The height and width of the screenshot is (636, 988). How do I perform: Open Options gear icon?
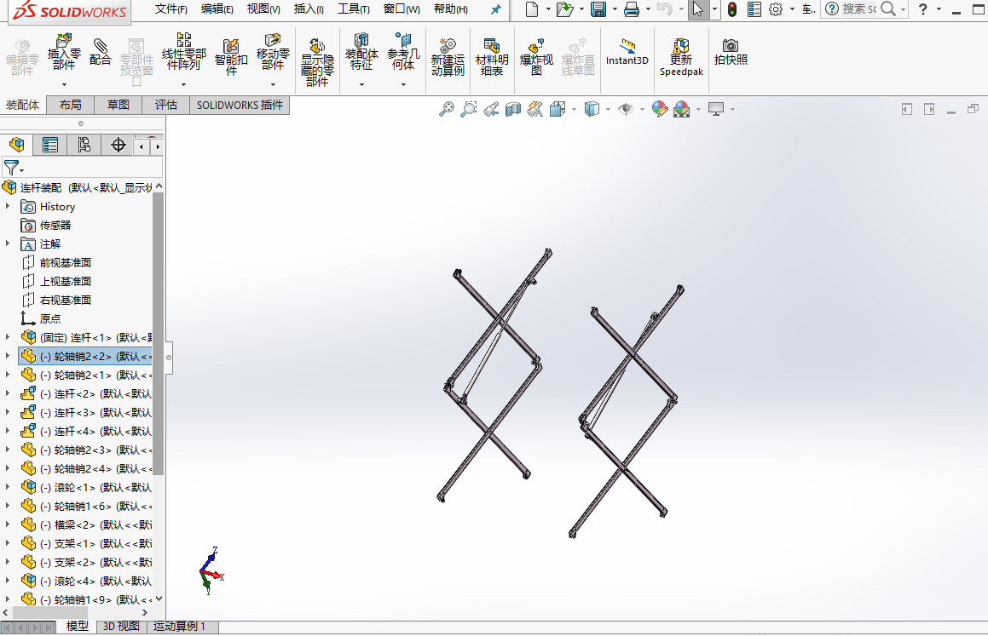(776, 9)
